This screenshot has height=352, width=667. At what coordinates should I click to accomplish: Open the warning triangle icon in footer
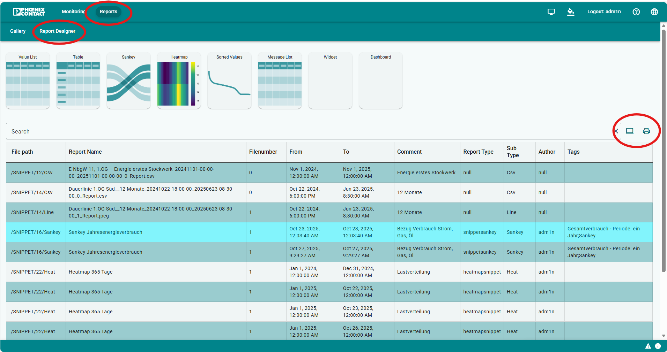[648, 346]
